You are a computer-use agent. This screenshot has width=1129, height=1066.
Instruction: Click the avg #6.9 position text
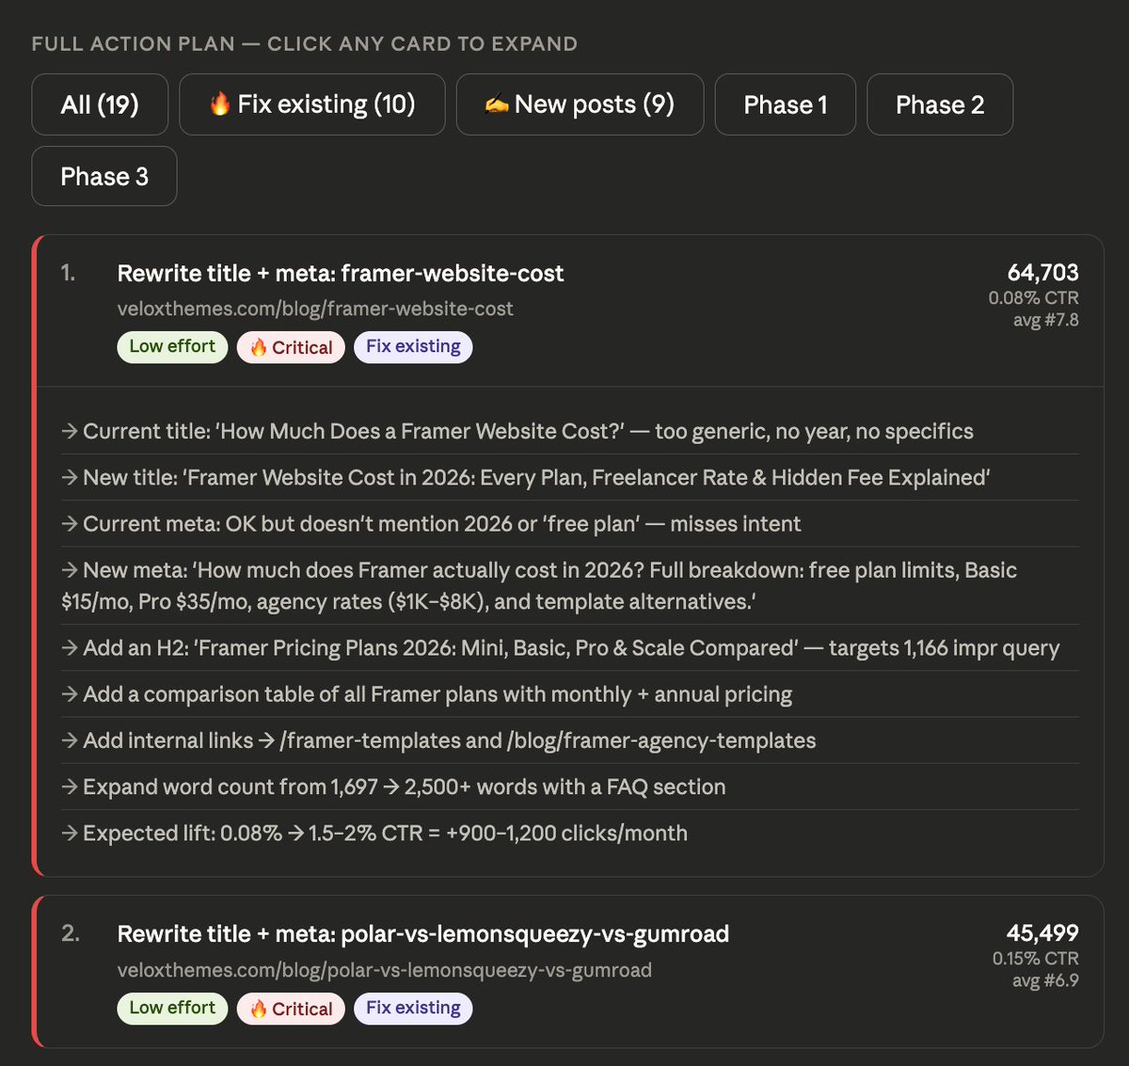point(1045,980)
